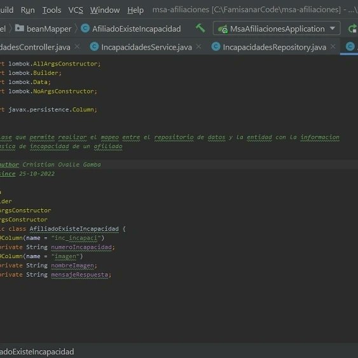The height and width of the screenshot is (358, 358).
Task: Click the mensajeRespuesta field
Action: [79, 275]
